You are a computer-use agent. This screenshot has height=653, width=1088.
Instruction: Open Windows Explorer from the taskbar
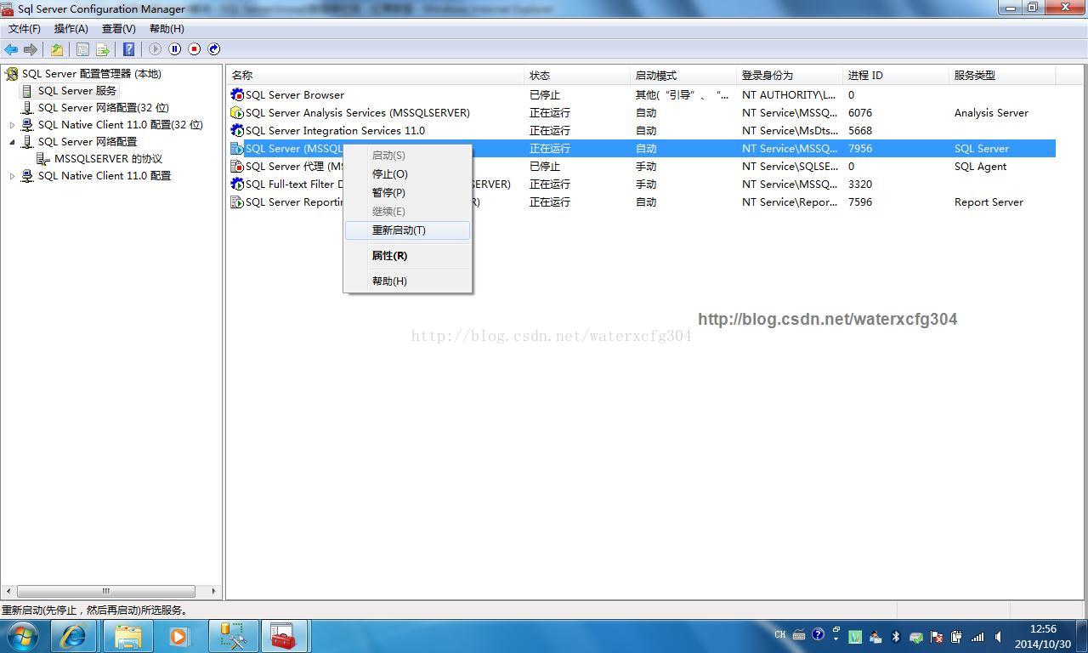coord(127,636)
